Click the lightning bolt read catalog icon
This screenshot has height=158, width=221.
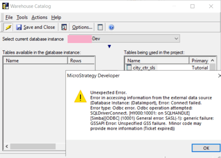8,27
